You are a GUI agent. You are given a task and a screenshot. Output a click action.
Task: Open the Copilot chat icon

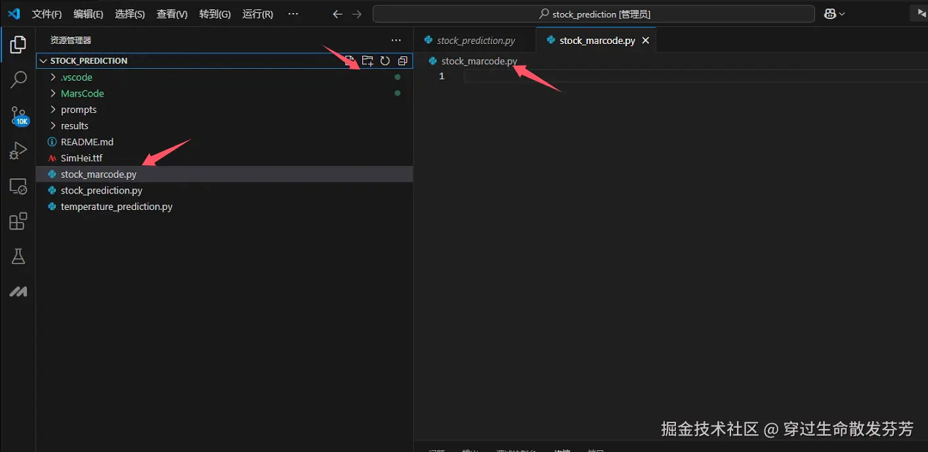click(830, 14)
